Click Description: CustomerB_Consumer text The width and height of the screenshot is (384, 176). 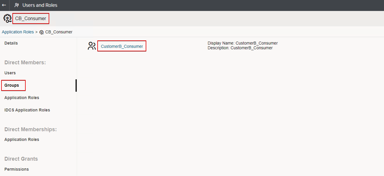coord(240,48)
